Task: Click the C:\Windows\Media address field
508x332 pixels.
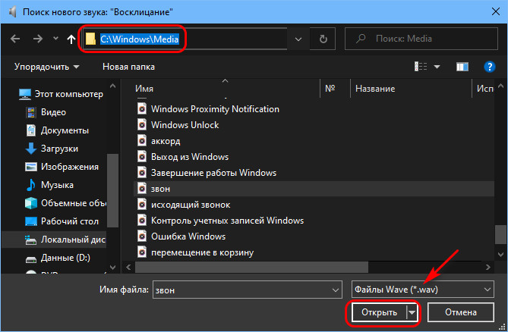Action: pyautogui.click(x=185, y=39)
